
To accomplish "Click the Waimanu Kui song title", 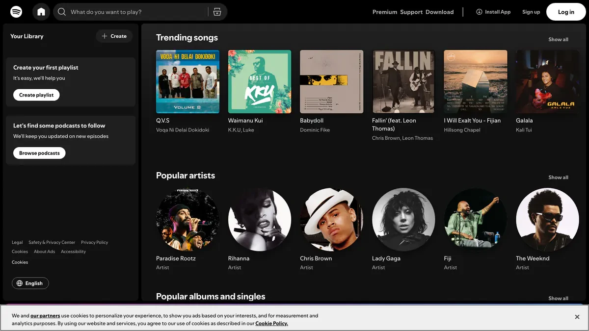I will [245, 120].
